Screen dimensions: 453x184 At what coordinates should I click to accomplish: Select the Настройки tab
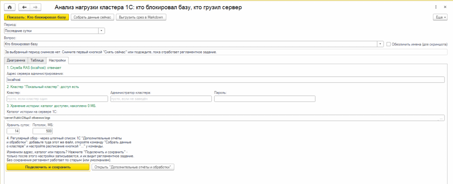pyautogui.click(x=57, y=60)
